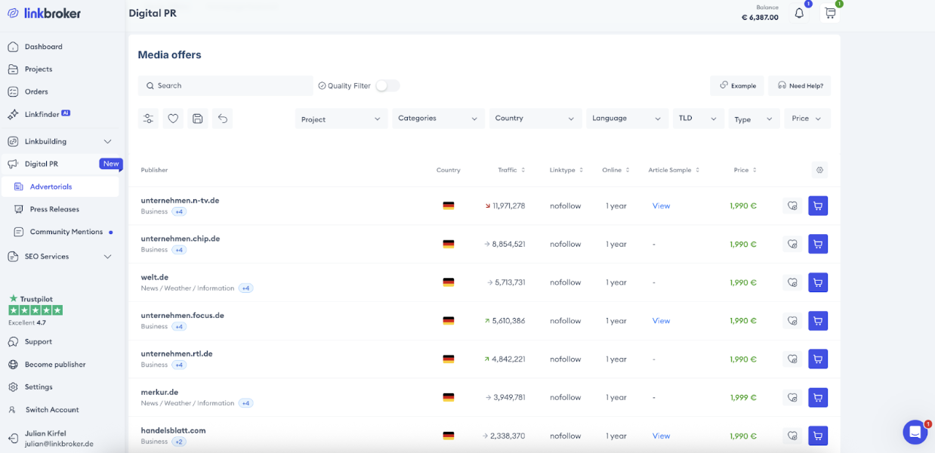
Task: Add welt.de to favorites watchlist
Action: (x=792, y=282)
